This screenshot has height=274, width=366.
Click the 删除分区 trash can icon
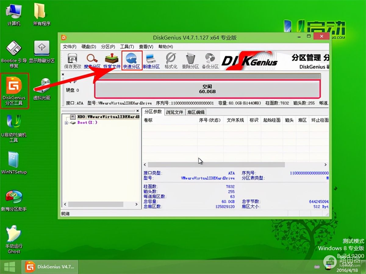pos(190,61)
